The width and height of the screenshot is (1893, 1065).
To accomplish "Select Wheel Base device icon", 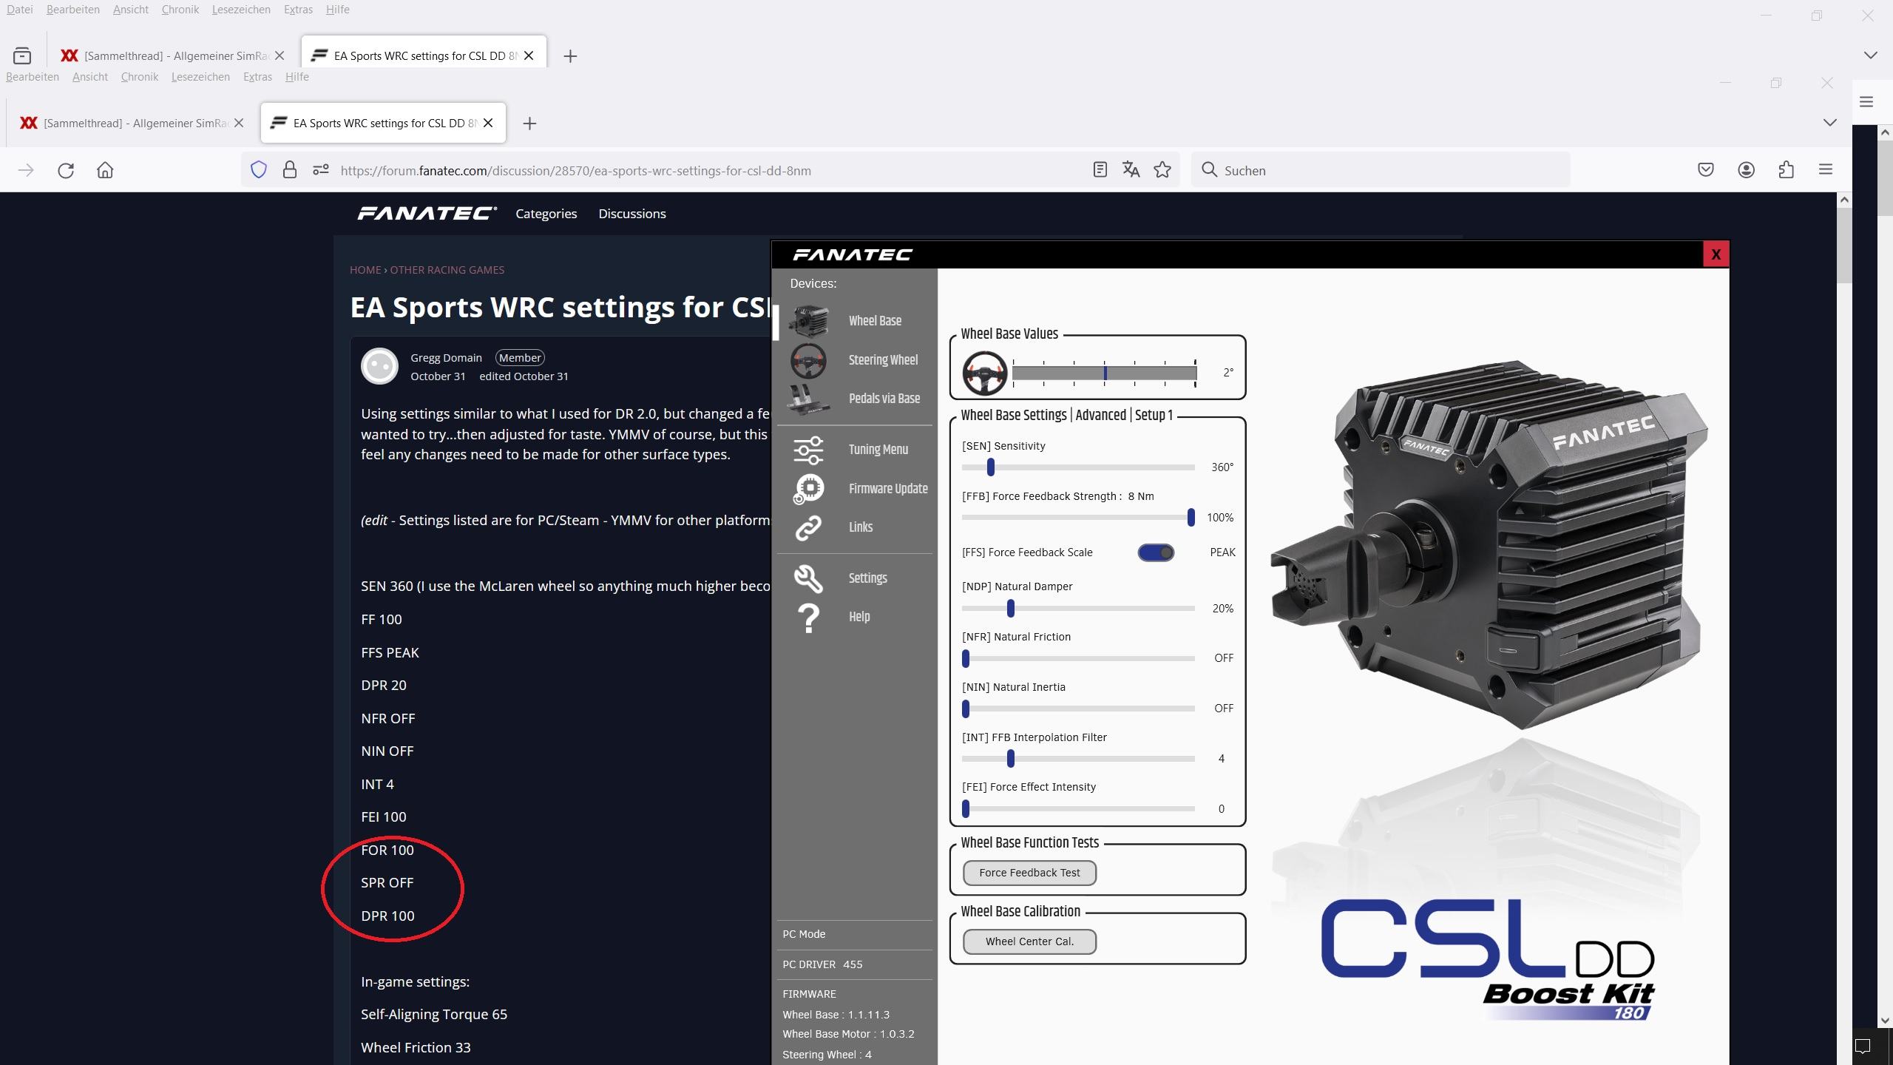I will 808,321.
